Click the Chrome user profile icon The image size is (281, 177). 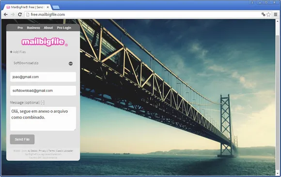[x=252, y=2]
